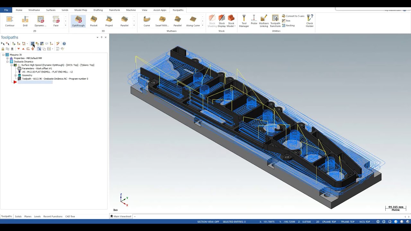Select the Parallel 3D toolpath
Viewport: 411px width, 231px height.
pos(125,21)
